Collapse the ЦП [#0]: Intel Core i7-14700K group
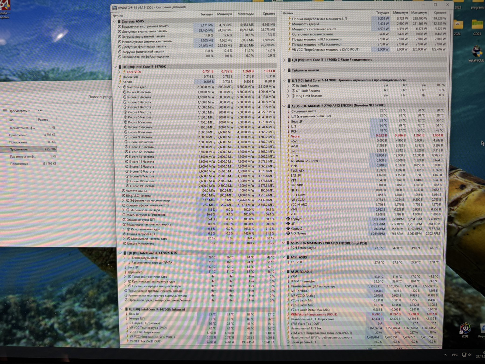 click(x=115, y=67)
